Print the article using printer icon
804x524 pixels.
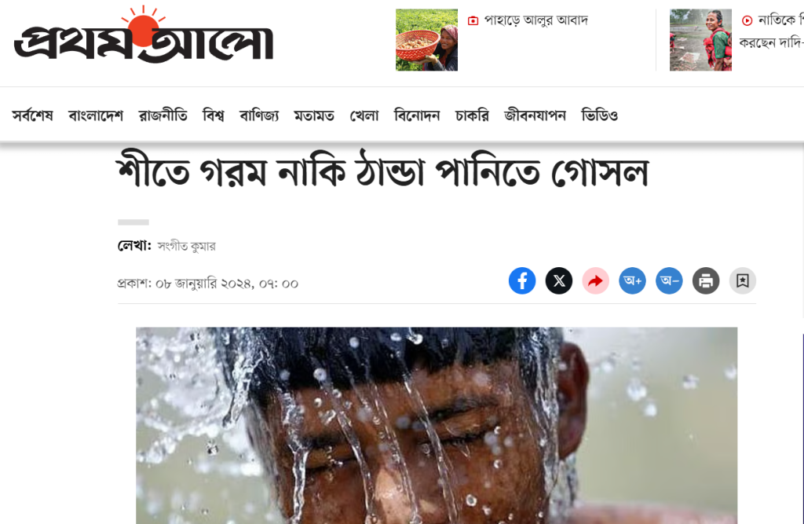tap(706, 280)
